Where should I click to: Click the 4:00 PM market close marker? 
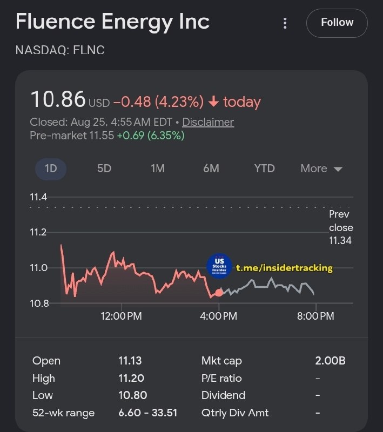218,316
